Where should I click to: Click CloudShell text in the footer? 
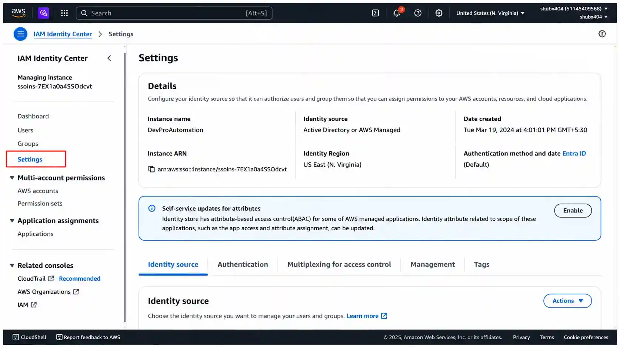pos(34,337)
